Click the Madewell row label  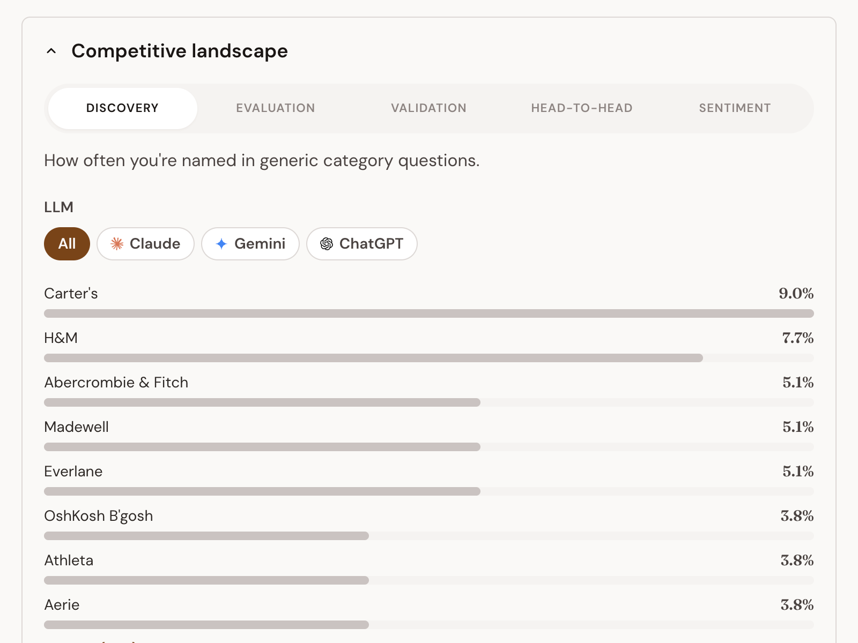coord(77,427)
